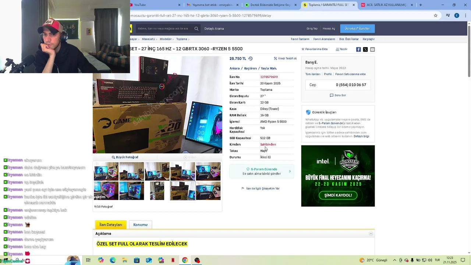Click Karşılaştır link
This screenshot has width=471, height=265.
tap(369, 39)
